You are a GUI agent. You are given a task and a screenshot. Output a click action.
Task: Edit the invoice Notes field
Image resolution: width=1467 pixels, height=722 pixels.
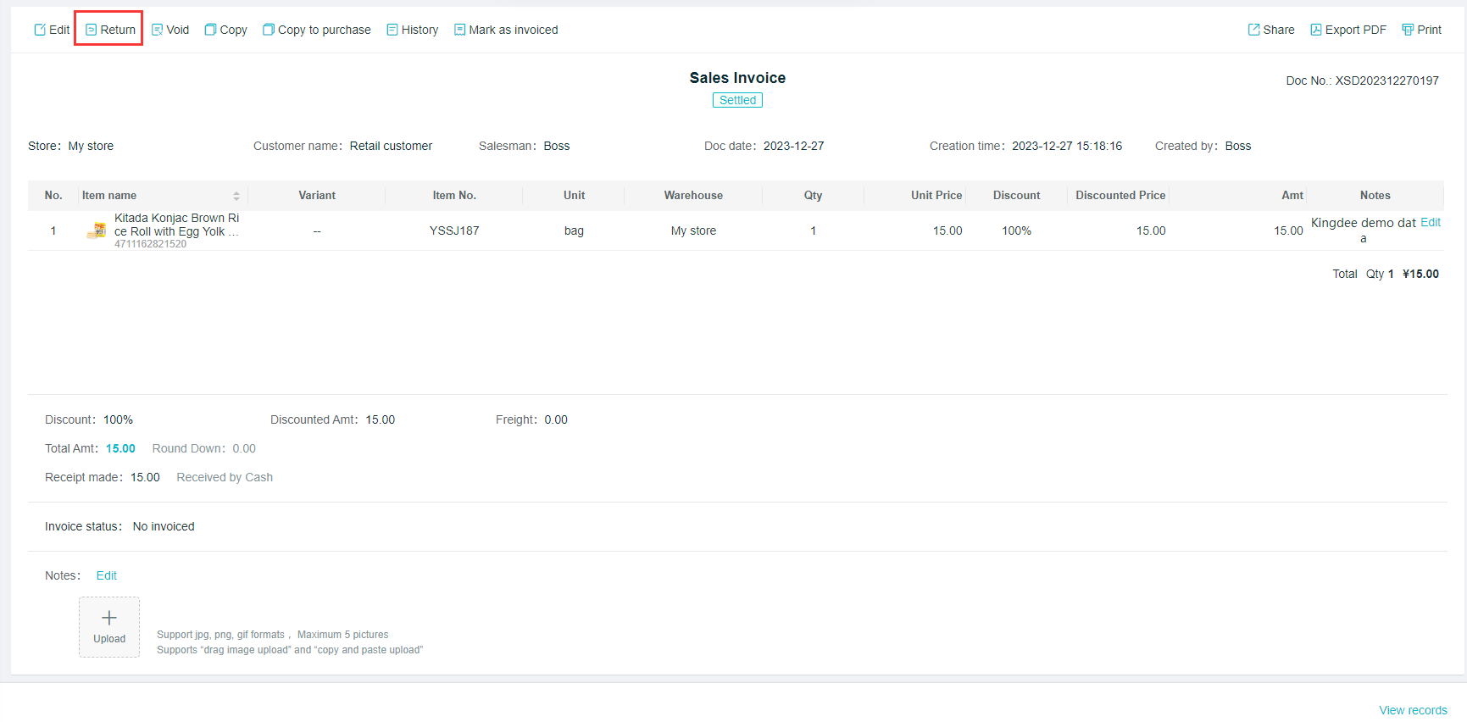(106, 575)
